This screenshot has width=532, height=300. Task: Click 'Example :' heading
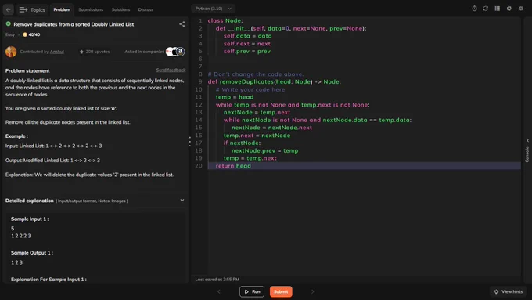16,136
